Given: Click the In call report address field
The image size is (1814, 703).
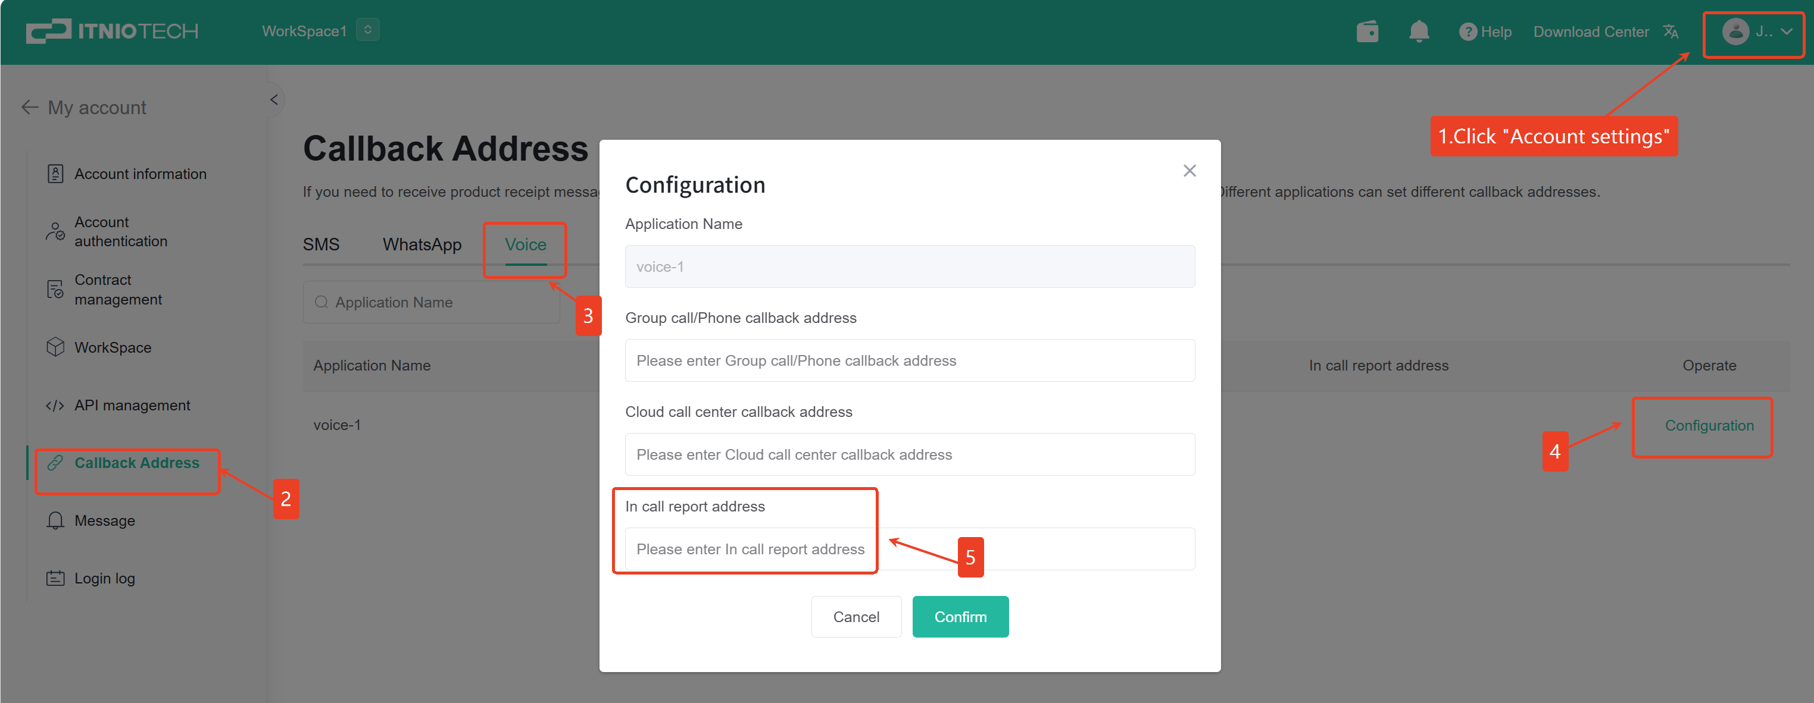Looking at the screenshot, I should [x=908, y=549].
